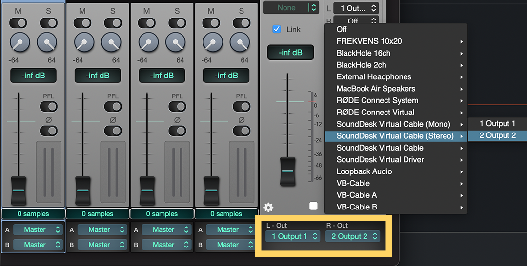
Task: Select VB-Cable A menu entry
Action: (396, 195)
